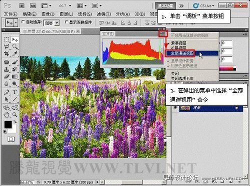Expand more workspaces chevron
This screenshot has height=186, width=250.
(181, 6)
